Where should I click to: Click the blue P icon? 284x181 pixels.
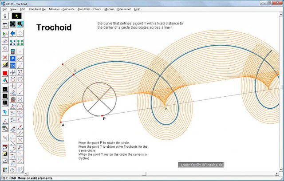pos(13,59)
